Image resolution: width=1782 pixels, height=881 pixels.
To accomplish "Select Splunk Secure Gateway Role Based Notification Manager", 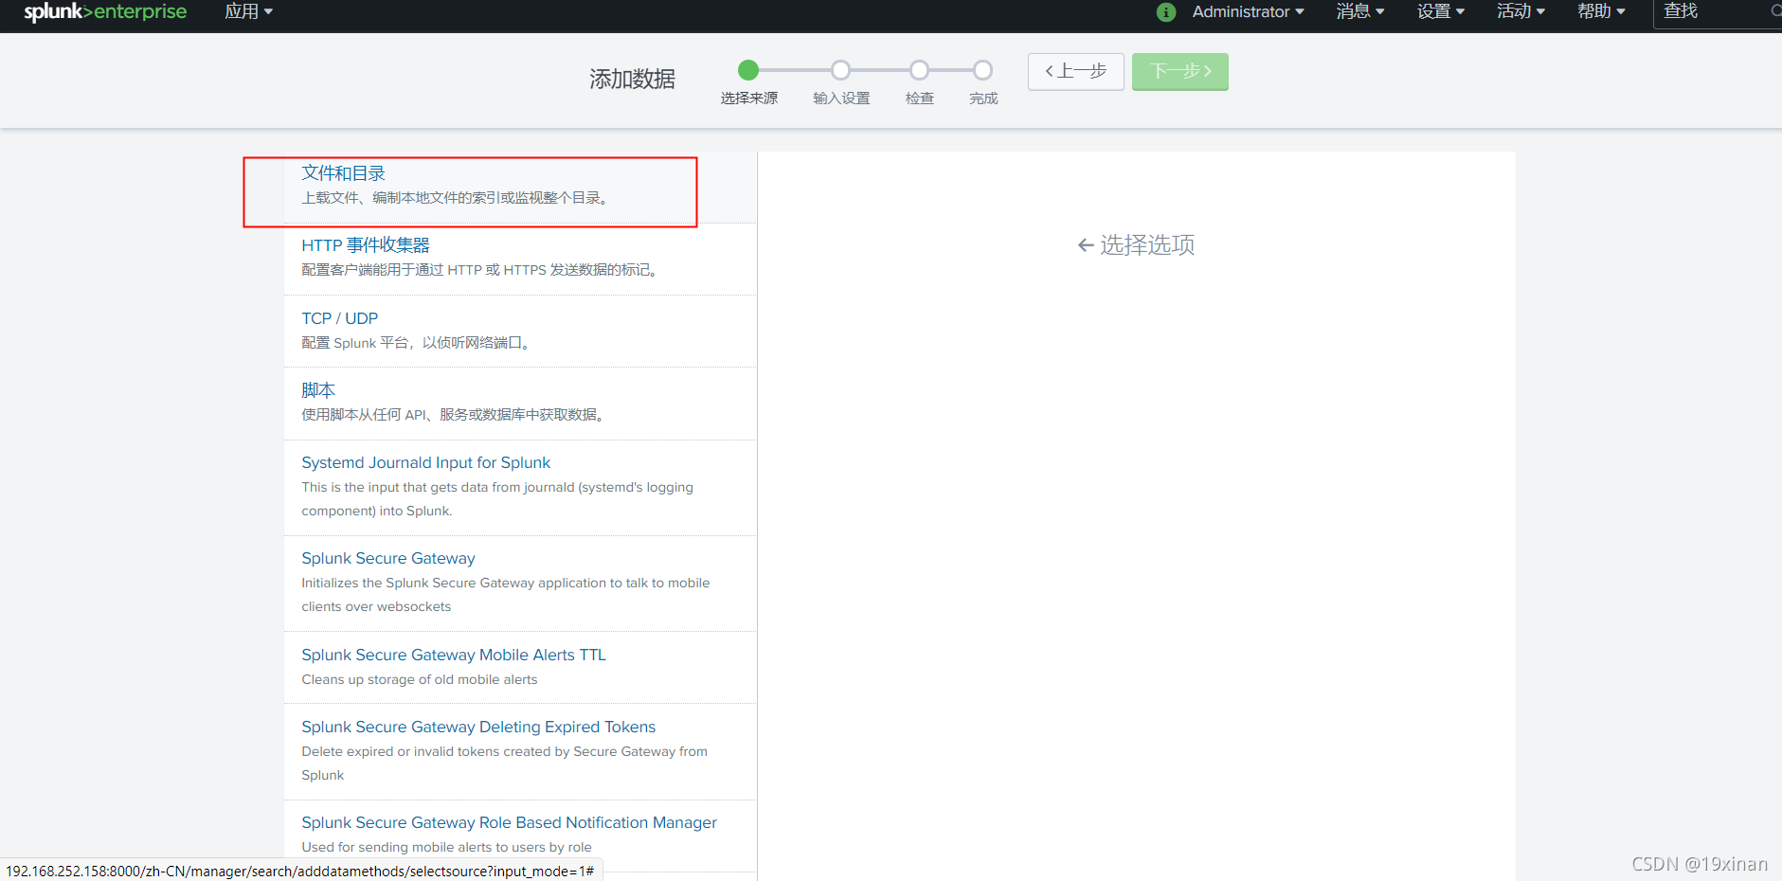I will click(x=509, y=822).
